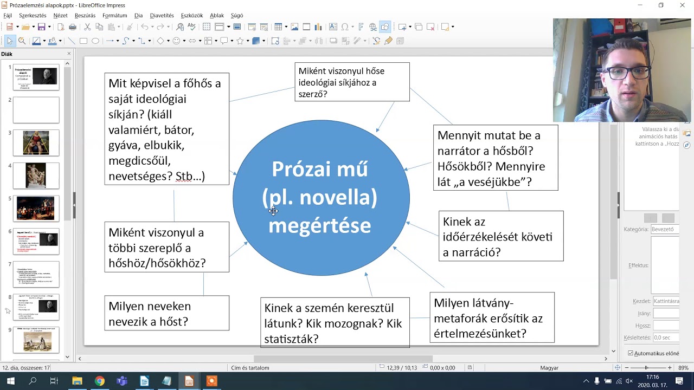Click the Delete Slide icon
Viewport: 694px width, 390px height.
tap(430, 27)
